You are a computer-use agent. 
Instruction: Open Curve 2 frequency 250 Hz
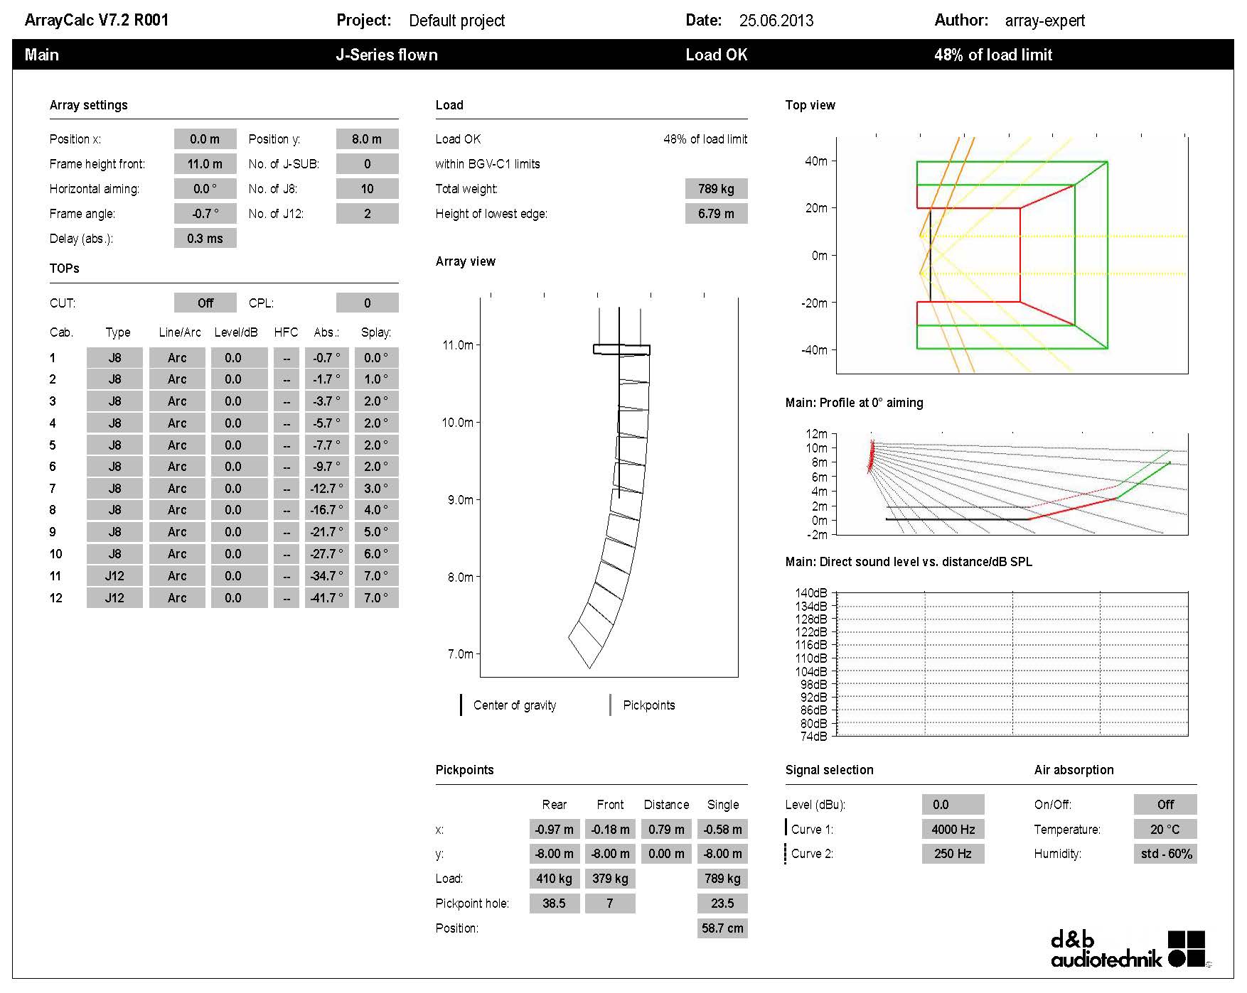coord(953,854)
